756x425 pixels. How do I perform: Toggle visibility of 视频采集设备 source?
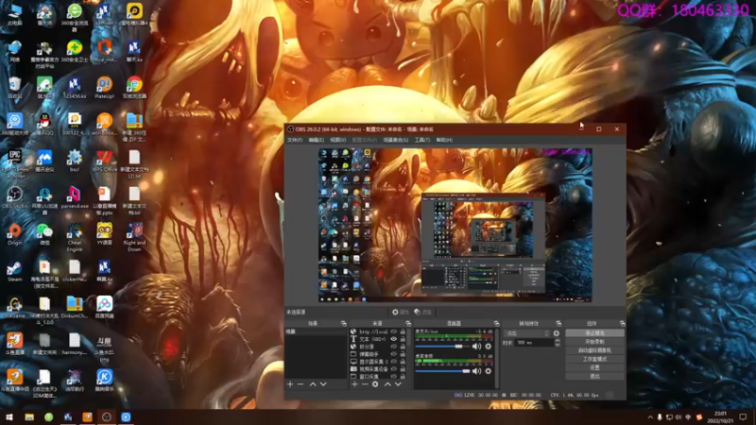pyautogui.click(x=394, y=368)
